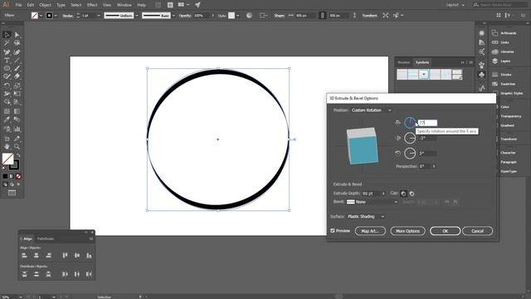Open the Position Custom Rotation dropdown
Screen dimensions: 531x299
pos(372,110)
